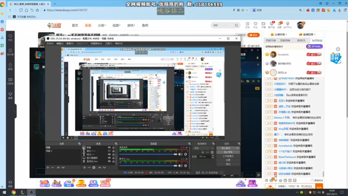Toggle visibility of 麦克风/Aux source

(x=109, y=161)
